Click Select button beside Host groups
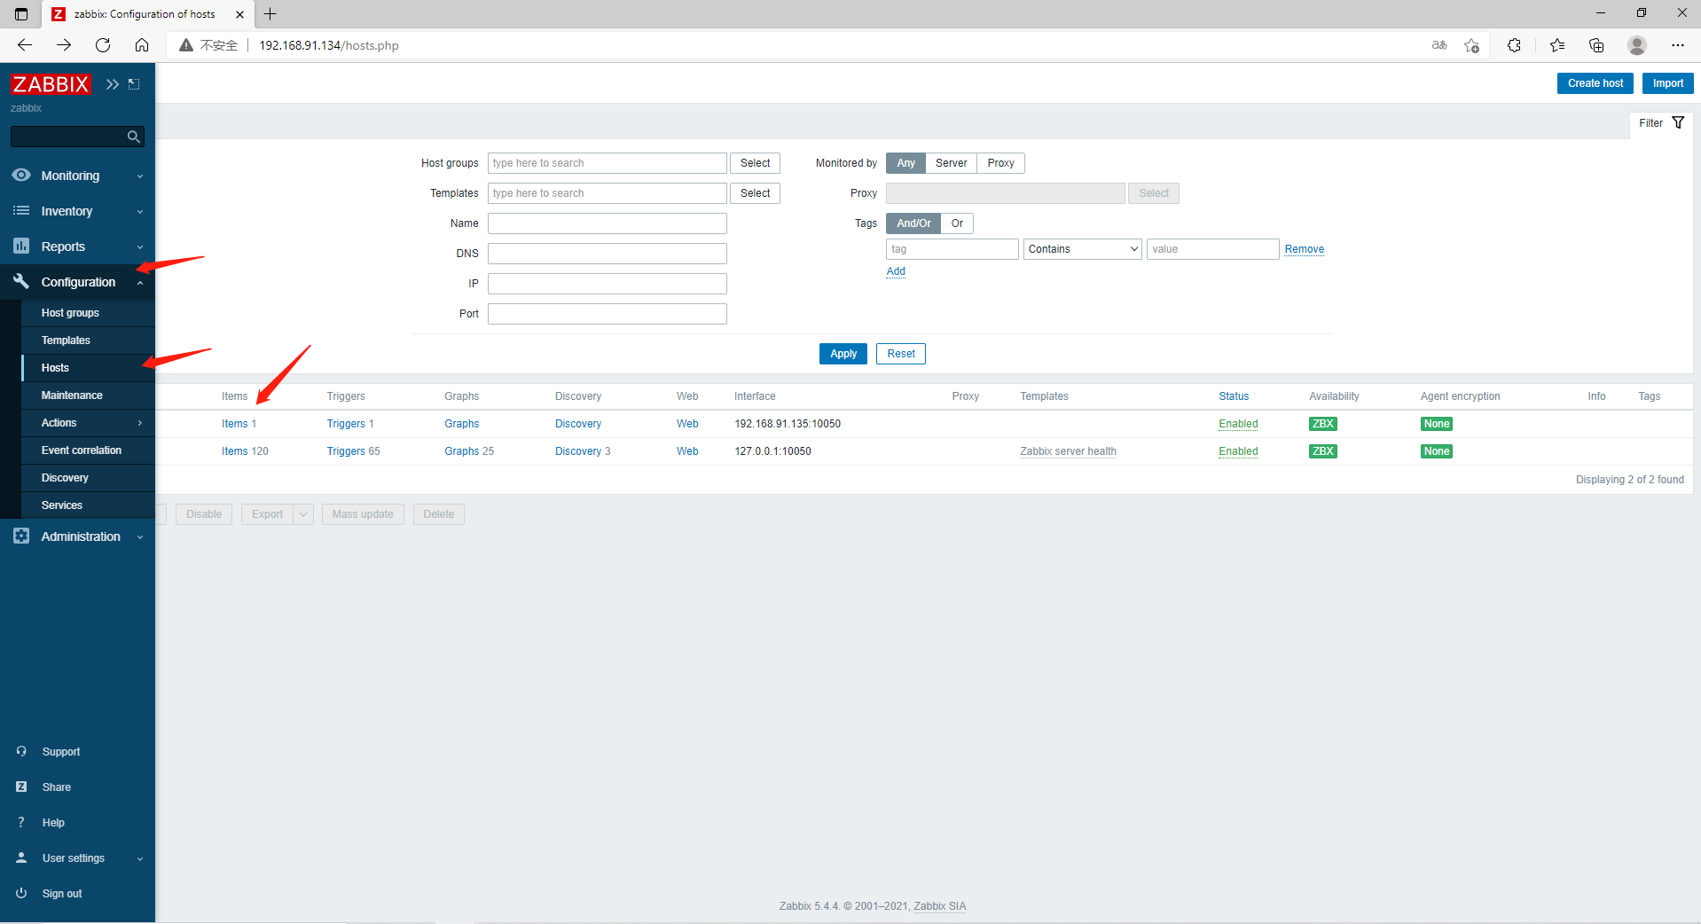This screenshot has height=924, width=1701. click(x=755, y=163)
